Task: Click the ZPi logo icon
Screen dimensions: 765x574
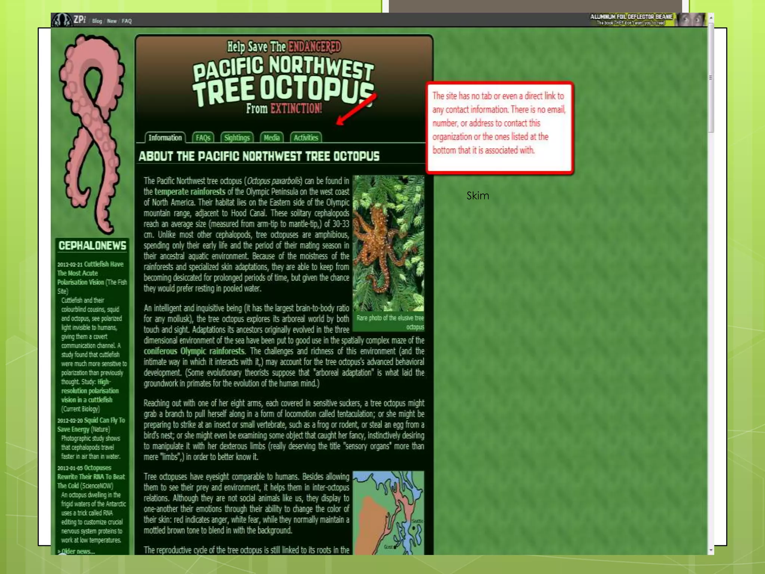Action: coord(62,20)
